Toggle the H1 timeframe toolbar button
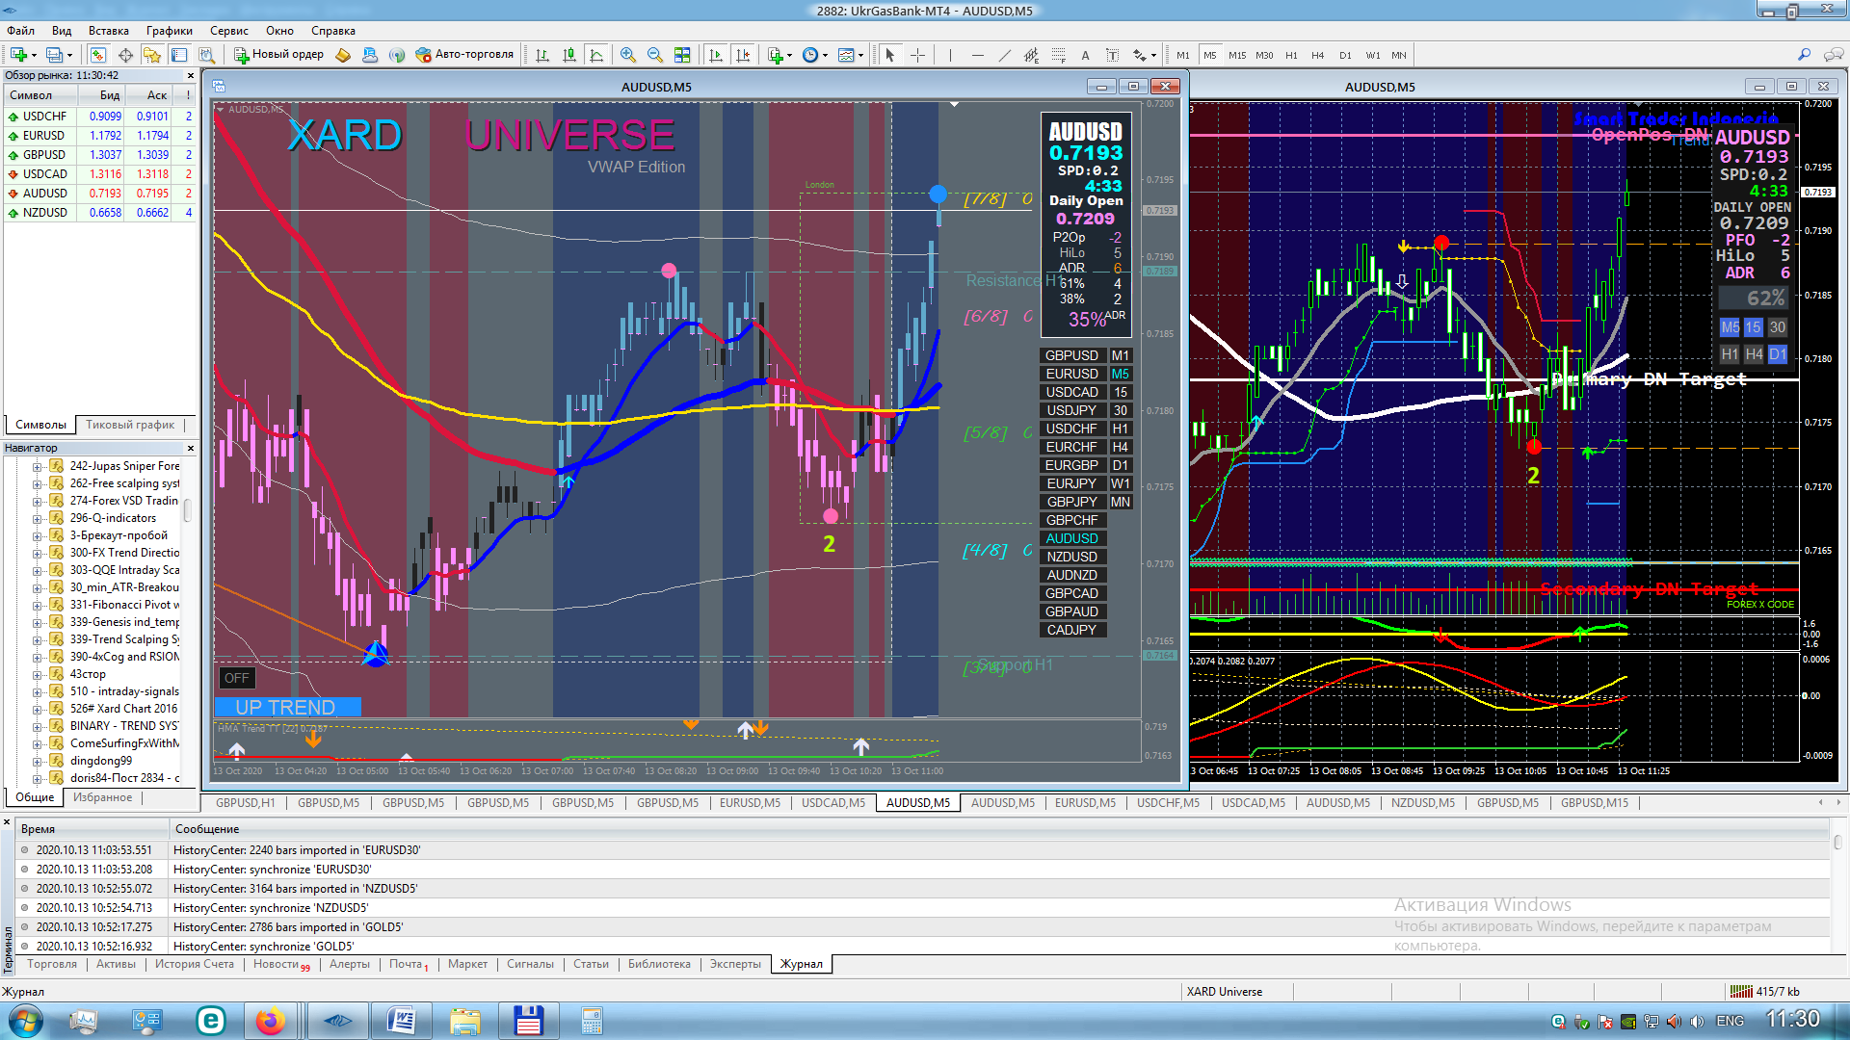Image resolution: width=1850 pixels, height=1040 pixels. point(1291,55)
